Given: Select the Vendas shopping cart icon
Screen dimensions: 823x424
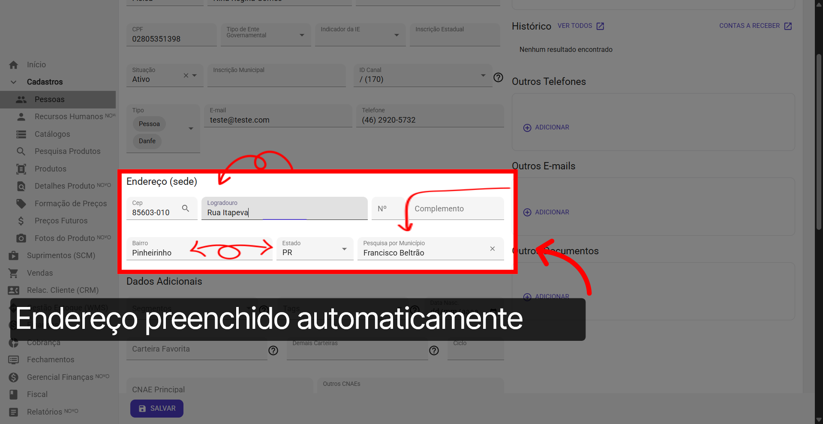Looking at the screenshot, I should pos(13,273).
